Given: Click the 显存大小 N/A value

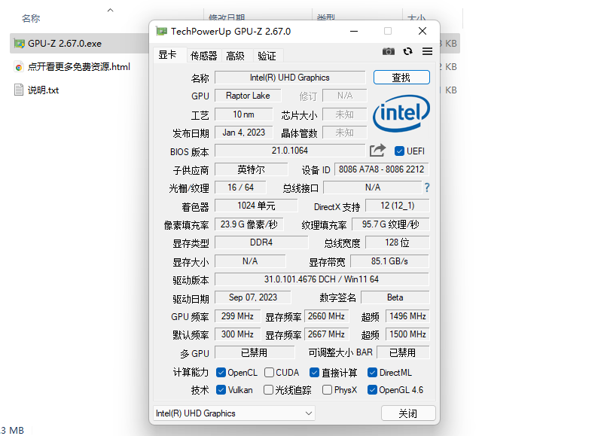Looking at the screenshot, I should (250, 261).
